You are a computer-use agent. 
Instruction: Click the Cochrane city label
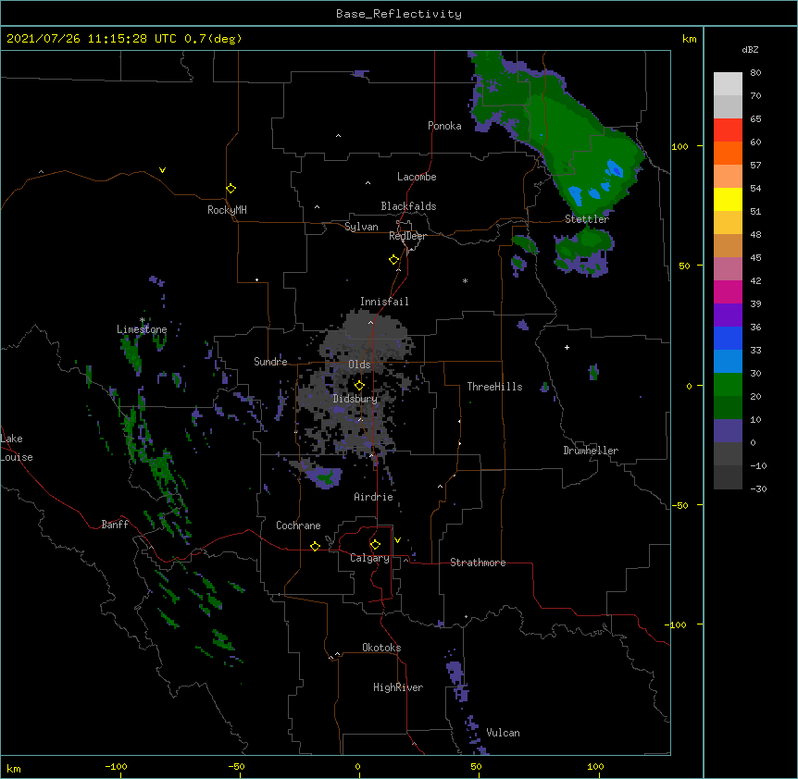pos(298,526)
